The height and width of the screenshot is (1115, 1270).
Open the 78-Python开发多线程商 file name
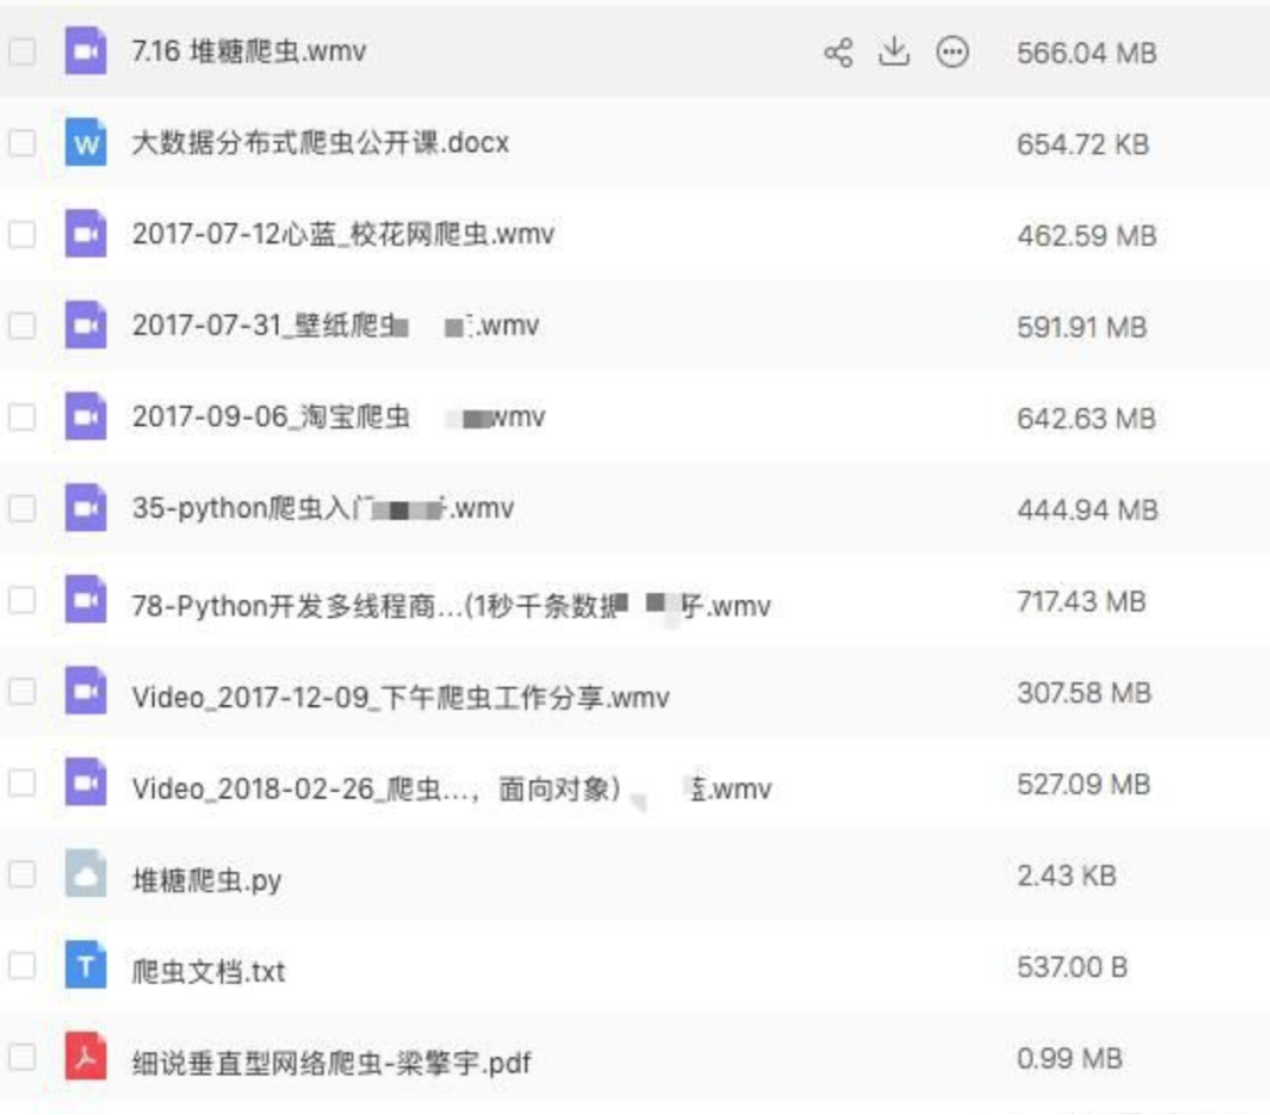tap(452, 606)
